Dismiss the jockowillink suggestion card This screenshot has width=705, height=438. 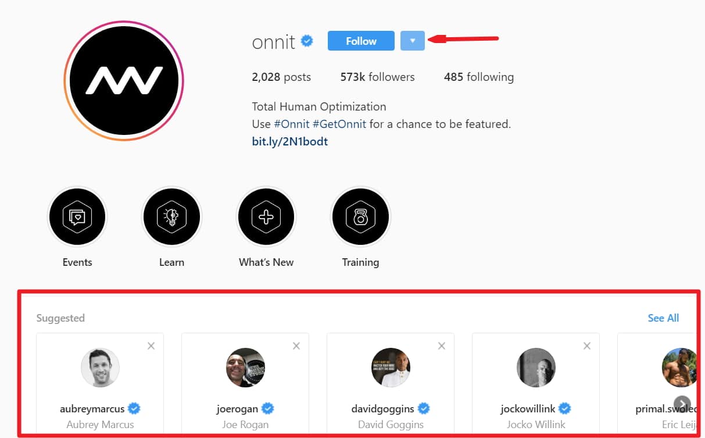tap(587, 346)
